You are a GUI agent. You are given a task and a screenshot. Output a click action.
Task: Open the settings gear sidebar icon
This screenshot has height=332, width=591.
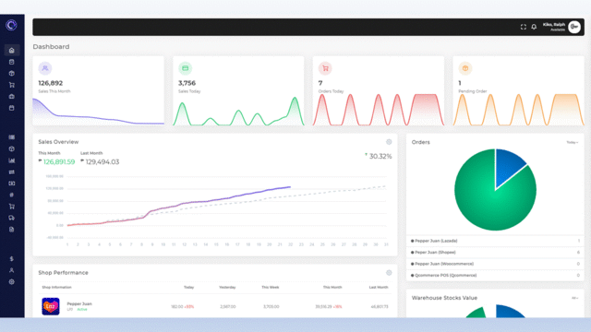[x=12, y=281]
